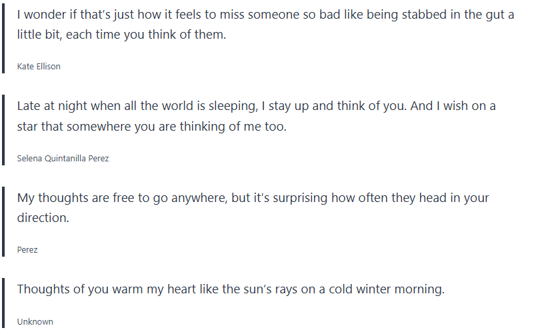This screenshot has height=332, width=538.
Task: Click the Unknown author label
Action: pos(35,322)
